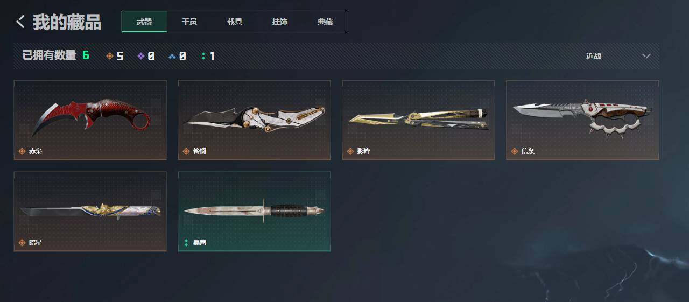Open the 干员 tab
The image size is (689, 302).
click(x=189, y=22)
